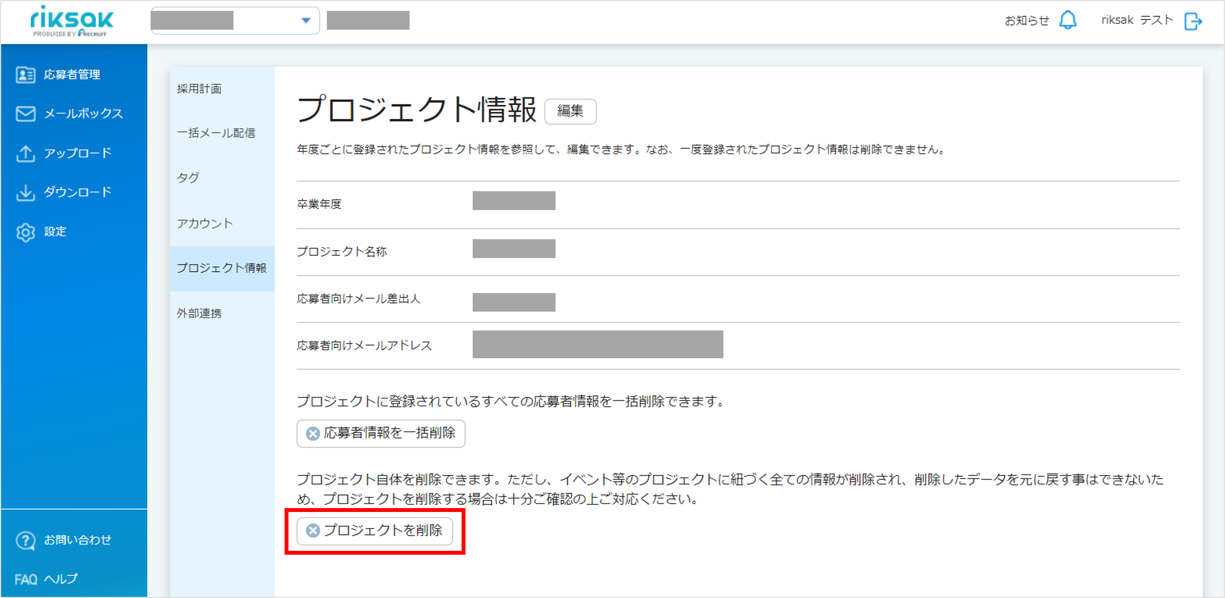Open the notification bell icon
This screenshot has width=1225, height=598.
[x=1068, y=21]
